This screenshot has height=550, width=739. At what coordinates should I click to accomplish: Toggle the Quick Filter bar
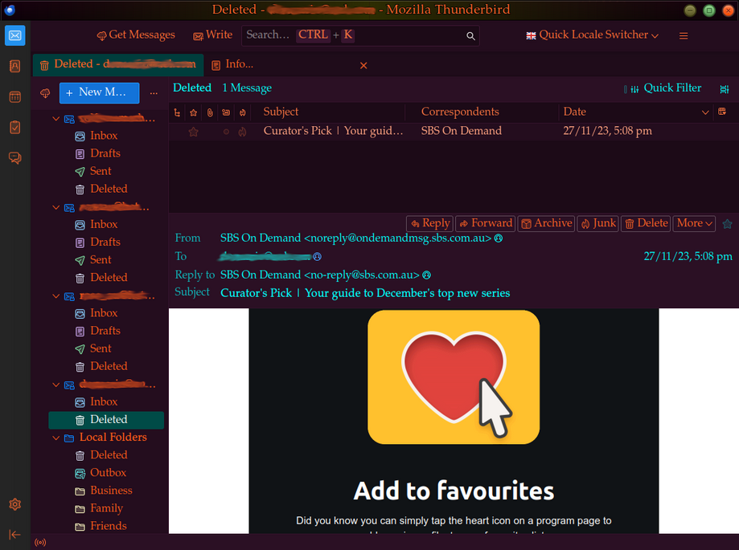pos(667,88)
